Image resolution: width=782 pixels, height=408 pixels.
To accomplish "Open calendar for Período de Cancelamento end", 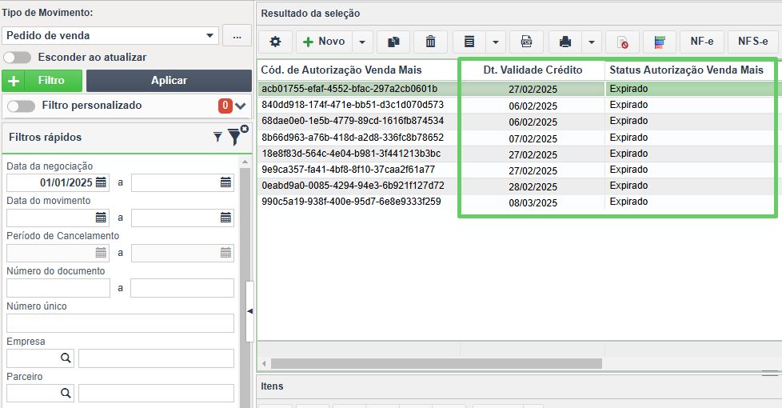I will pos(226,253).
